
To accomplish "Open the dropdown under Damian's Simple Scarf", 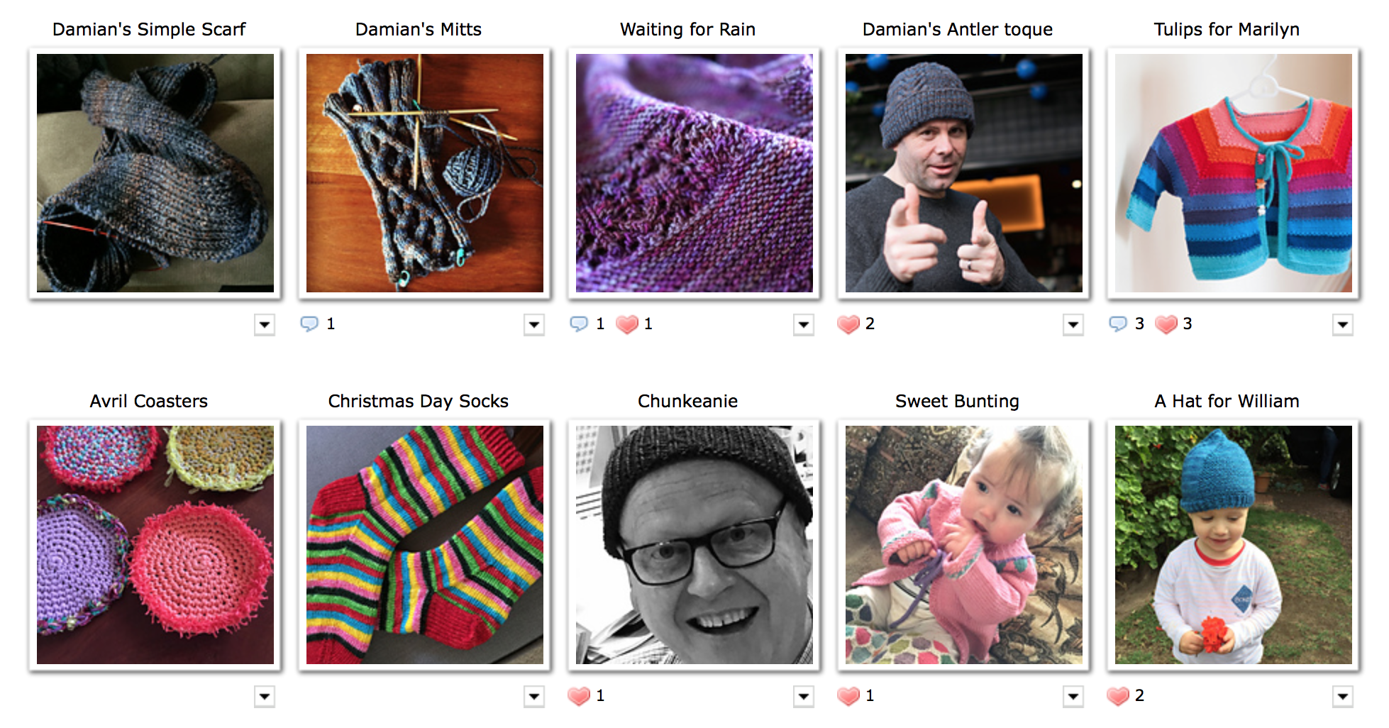I will [x=265, y=325].
